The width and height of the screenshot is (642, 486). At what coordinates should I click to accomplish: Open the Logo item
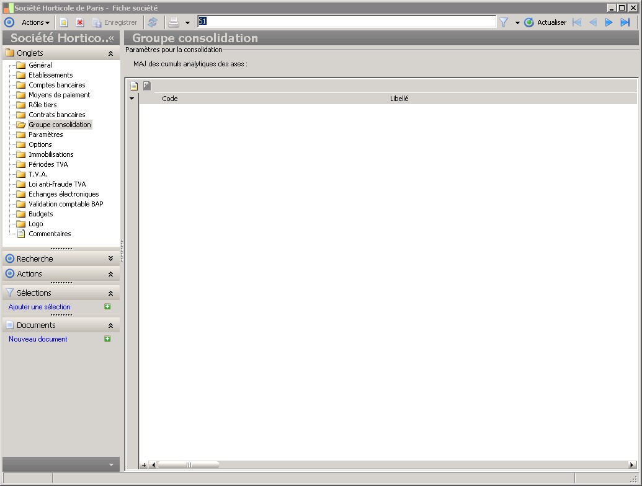[36, 224]
